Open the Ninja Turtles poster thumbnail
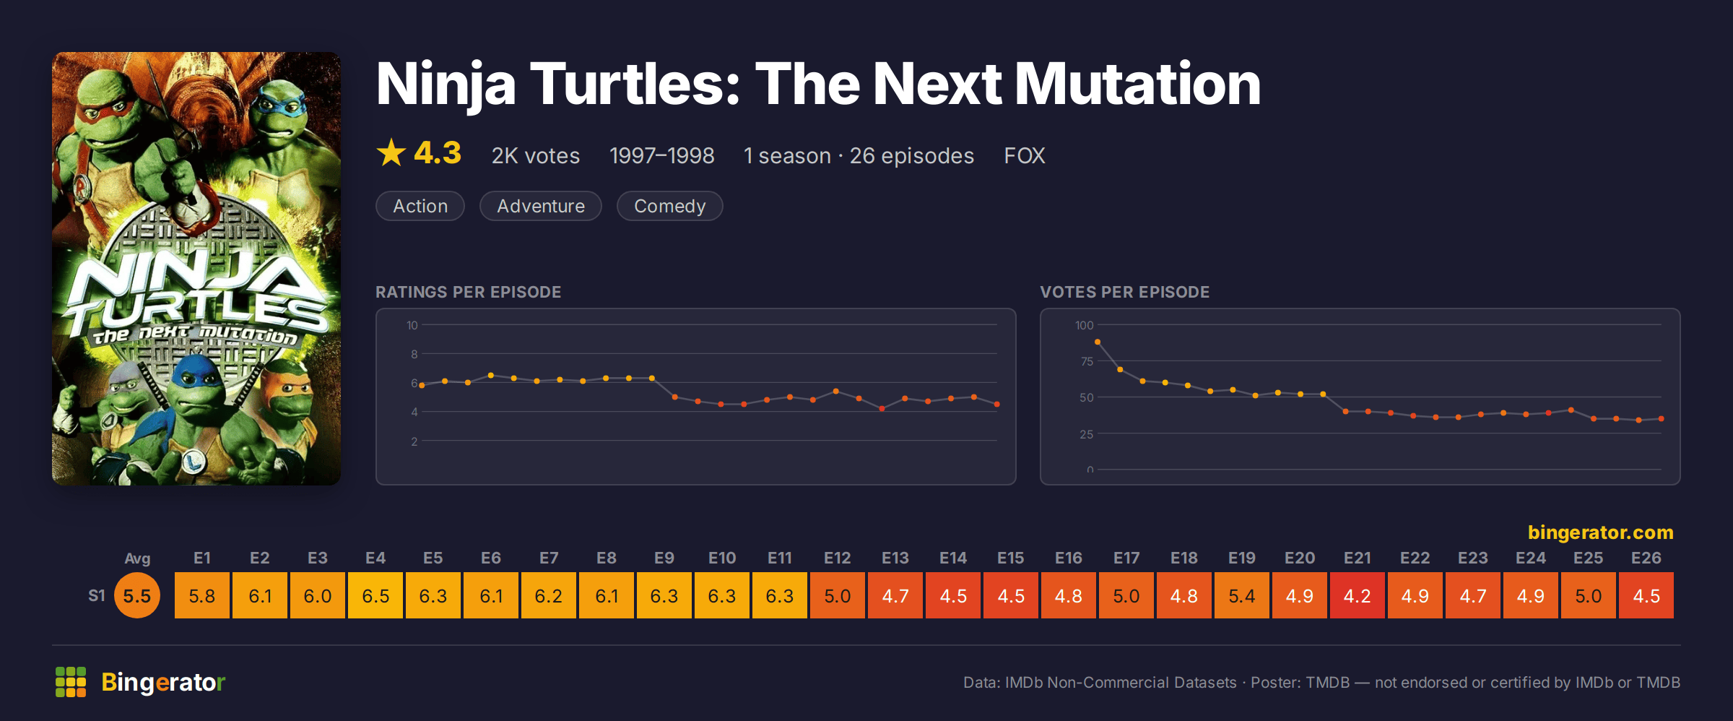The height and width of the screenshot is (721, 1733). tap(196, 268)
